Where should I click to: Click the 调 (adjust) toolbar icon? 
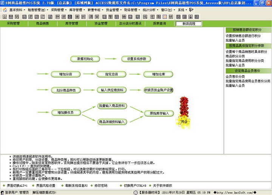point(91,17)
